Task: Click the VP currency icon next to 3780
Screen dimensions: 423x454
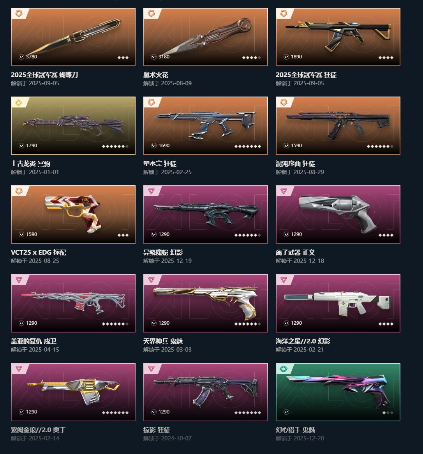Action: coord(21,57)
